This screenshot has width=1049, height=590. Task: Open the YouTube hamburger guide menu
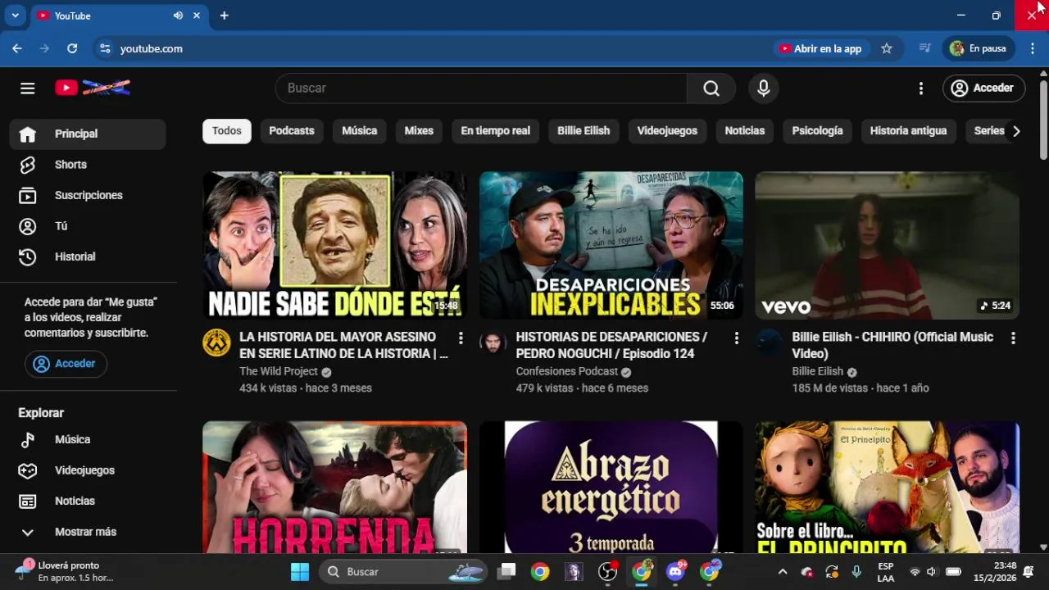(28, 88)
